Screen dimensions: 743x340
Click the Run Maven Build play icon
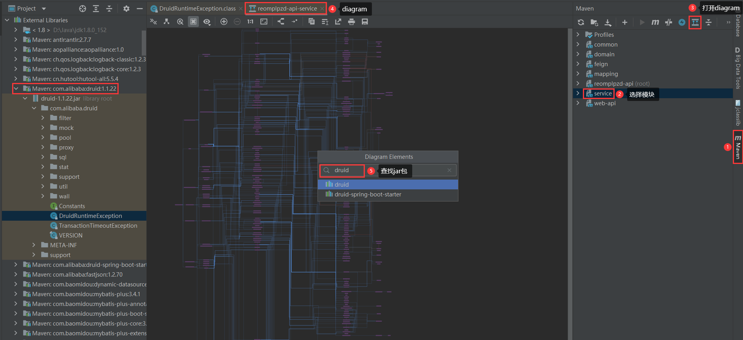click(642, 22)
